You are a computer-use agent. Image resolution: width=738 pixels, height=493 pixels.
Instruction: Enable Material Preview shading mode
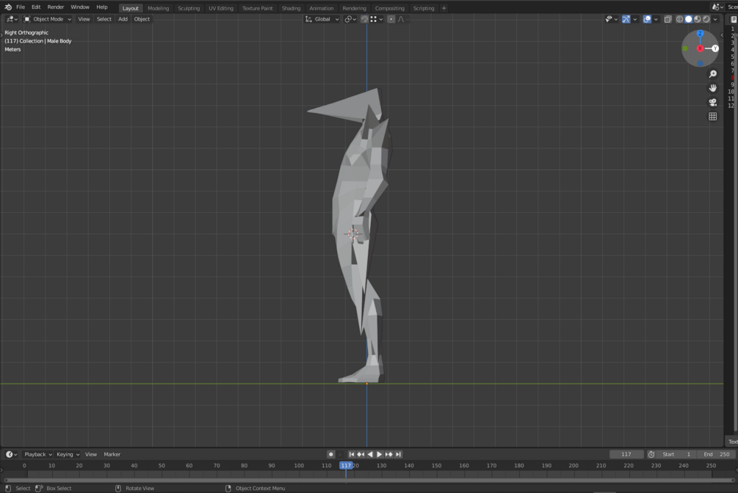pos(697,19)
